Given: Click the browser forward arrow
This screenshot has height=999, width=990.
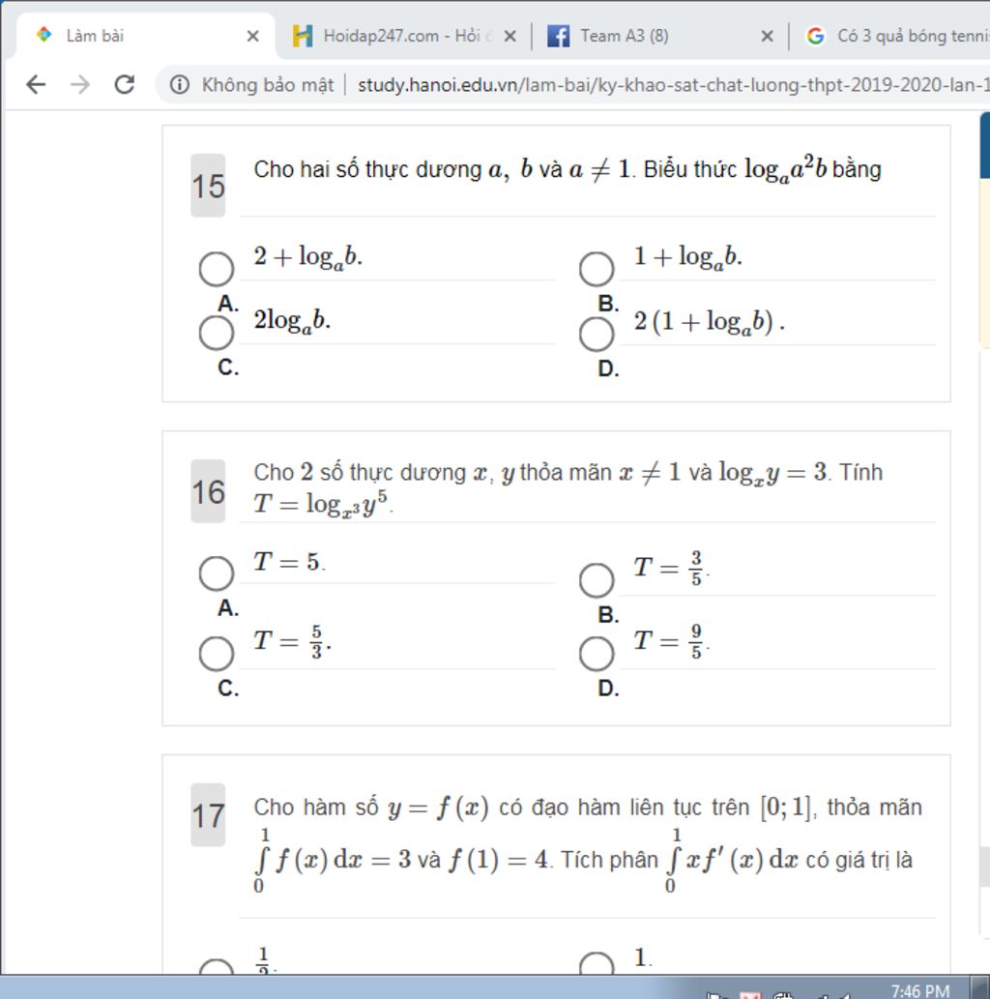Looking at the screenshot, I should [80, 84].
